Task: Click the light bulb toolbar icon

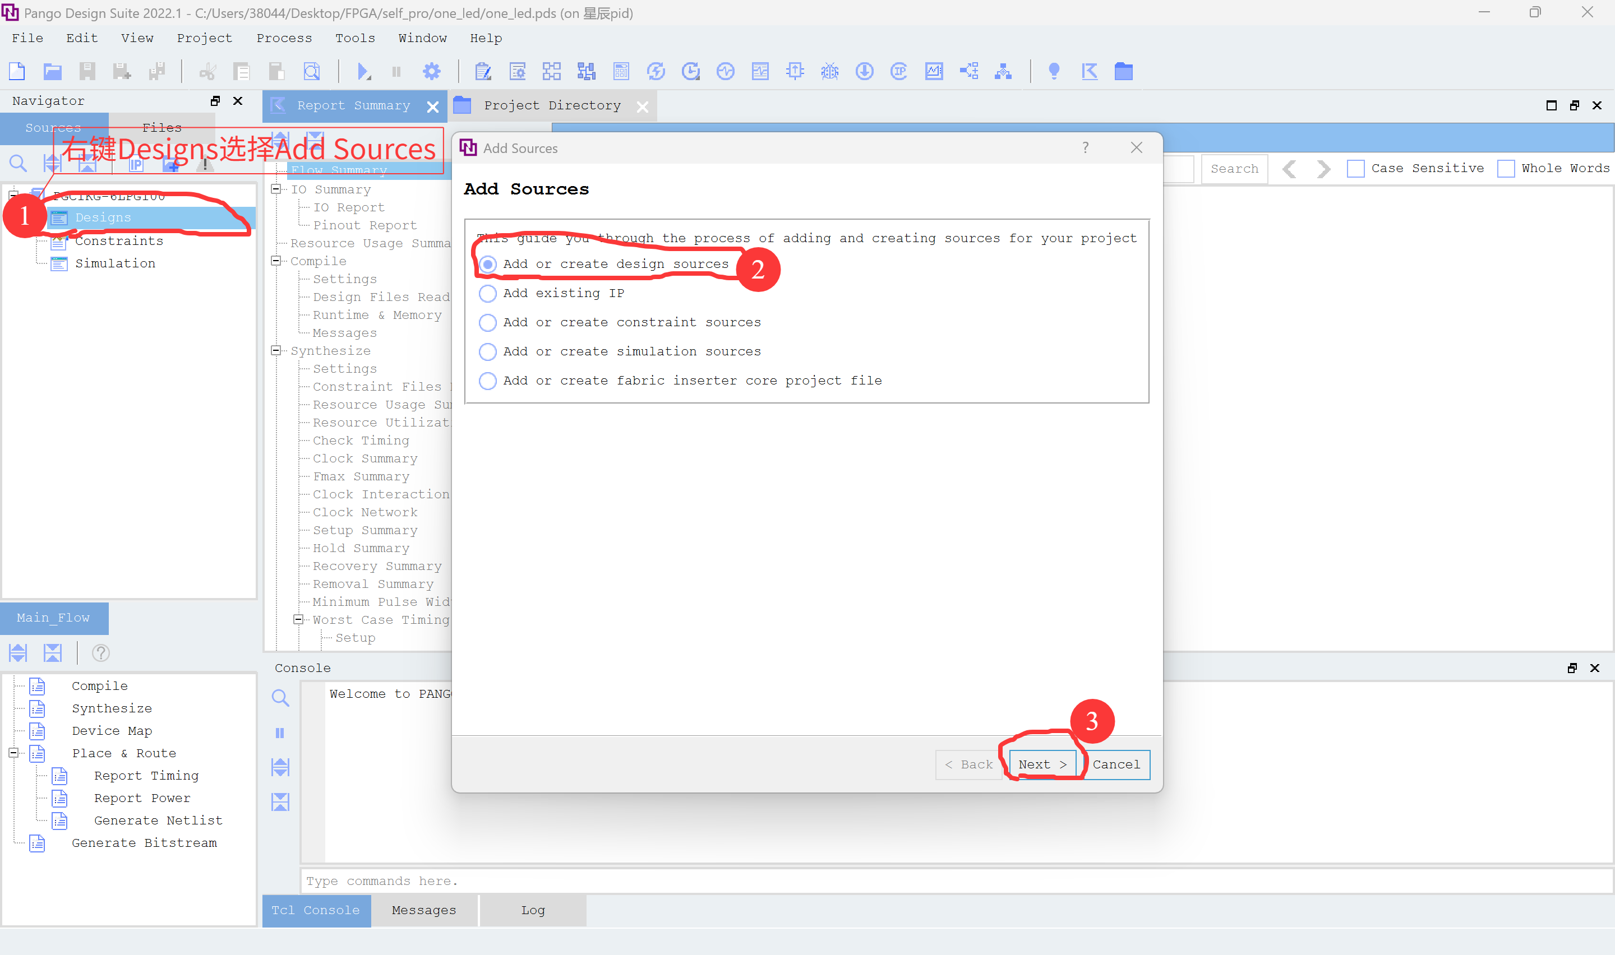Action: click(1054, 71)
